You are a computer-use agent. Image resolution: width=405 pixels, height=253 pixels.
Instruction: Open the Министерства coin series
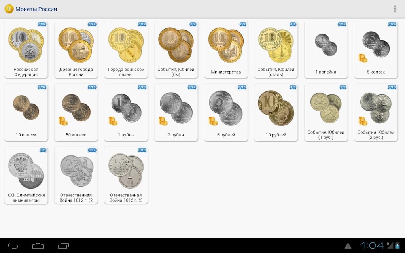point(226,49)
